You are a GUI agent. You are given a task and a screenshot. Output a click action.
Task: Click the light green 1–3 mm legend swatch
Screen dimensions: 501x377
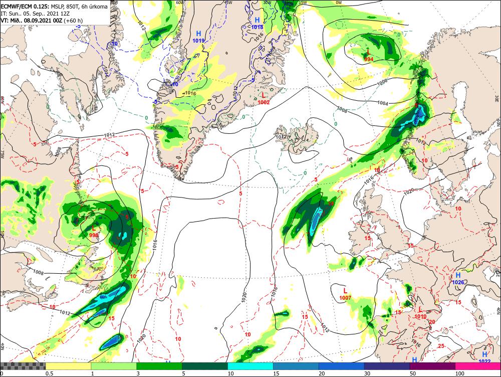tap(114, 366)
